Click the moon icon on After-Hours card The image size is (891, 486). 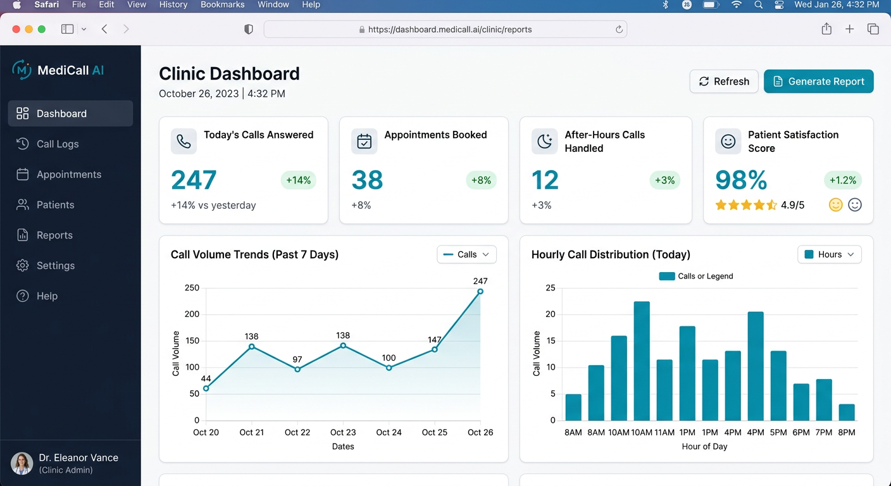[545, 141]
